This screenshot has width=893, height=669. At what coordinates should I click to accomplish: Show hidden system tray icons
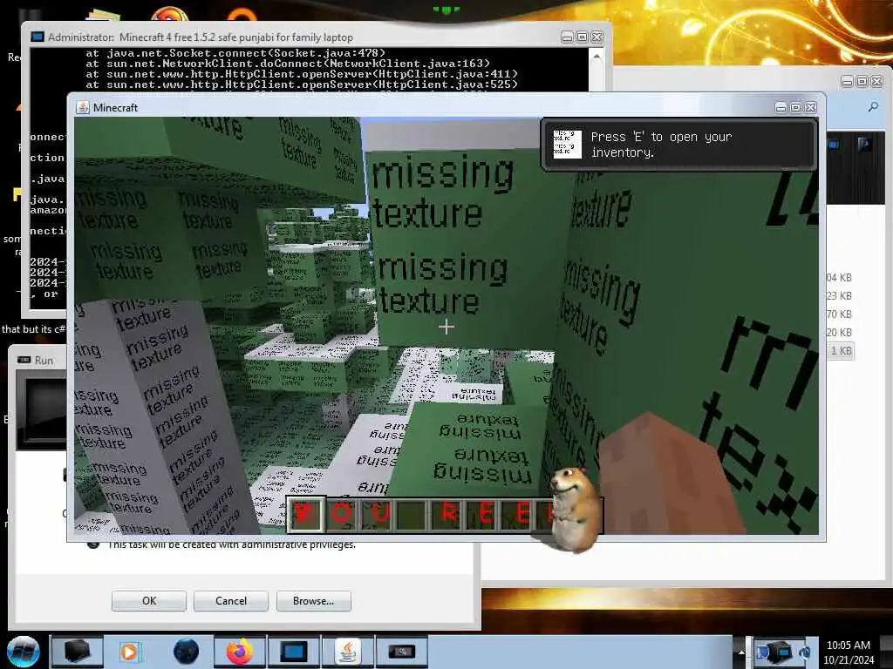741,652
